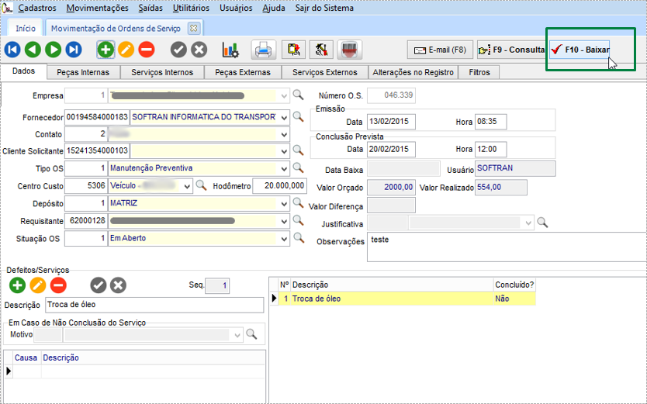Go to the last record

[73, 50]
